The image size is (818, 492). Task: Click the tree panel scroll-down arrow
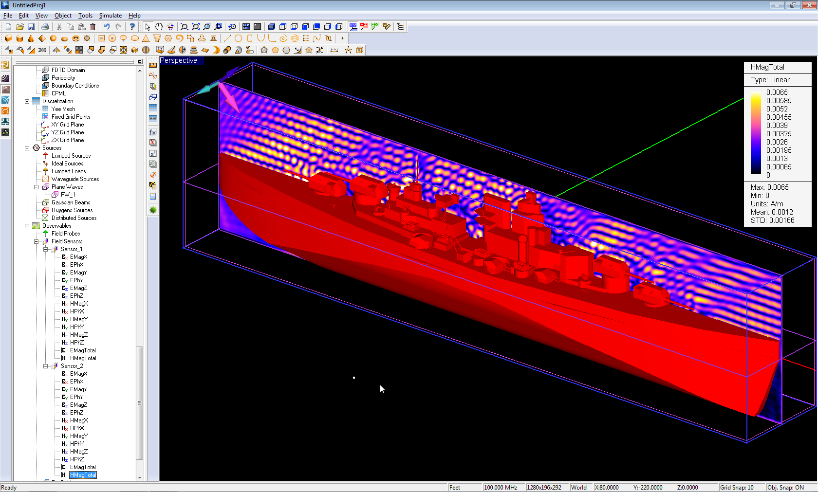click(x=140, y=477)
